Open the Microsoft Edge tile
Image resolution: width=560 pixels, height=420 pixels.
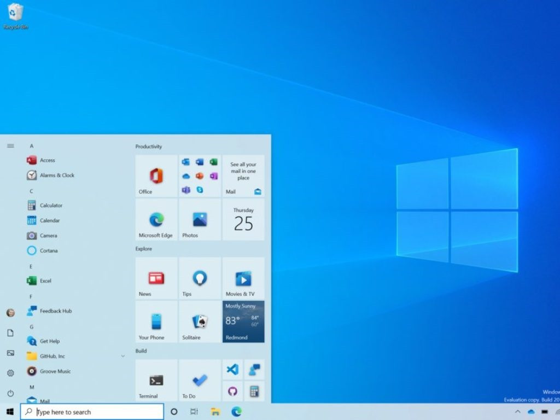click(156, 220)
